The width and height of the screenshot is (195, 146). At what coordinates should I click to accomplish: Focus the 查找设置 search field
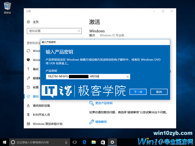pyautogui.click(x=54, y=31)
